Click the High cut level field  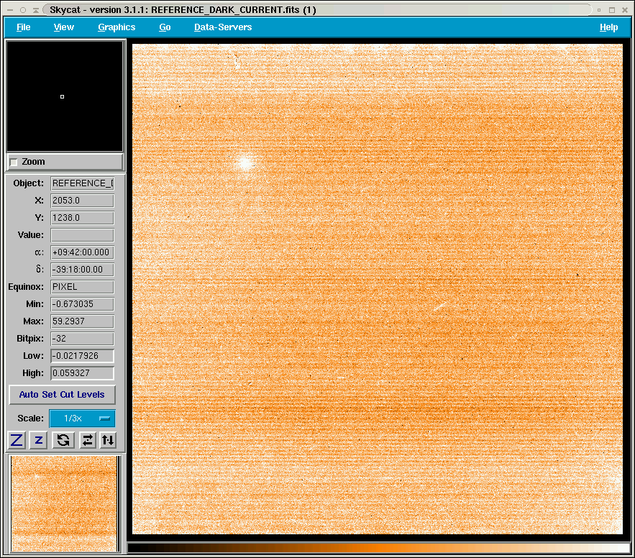pos(82,373)
